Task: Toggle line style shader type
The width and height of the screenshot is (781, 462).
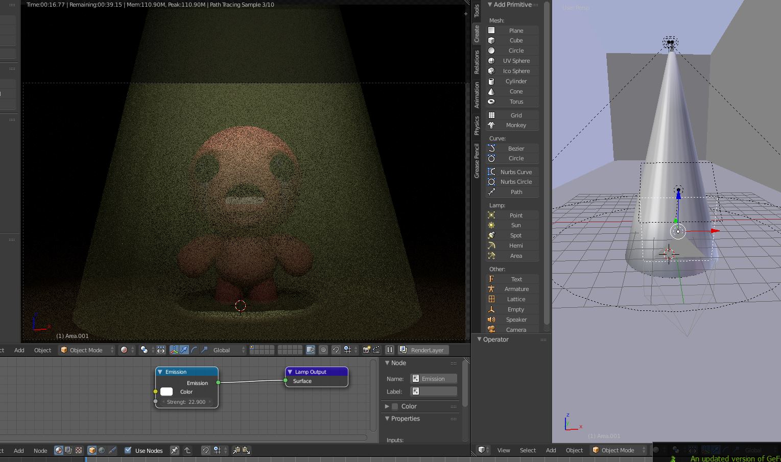Action: coord(112,450)
